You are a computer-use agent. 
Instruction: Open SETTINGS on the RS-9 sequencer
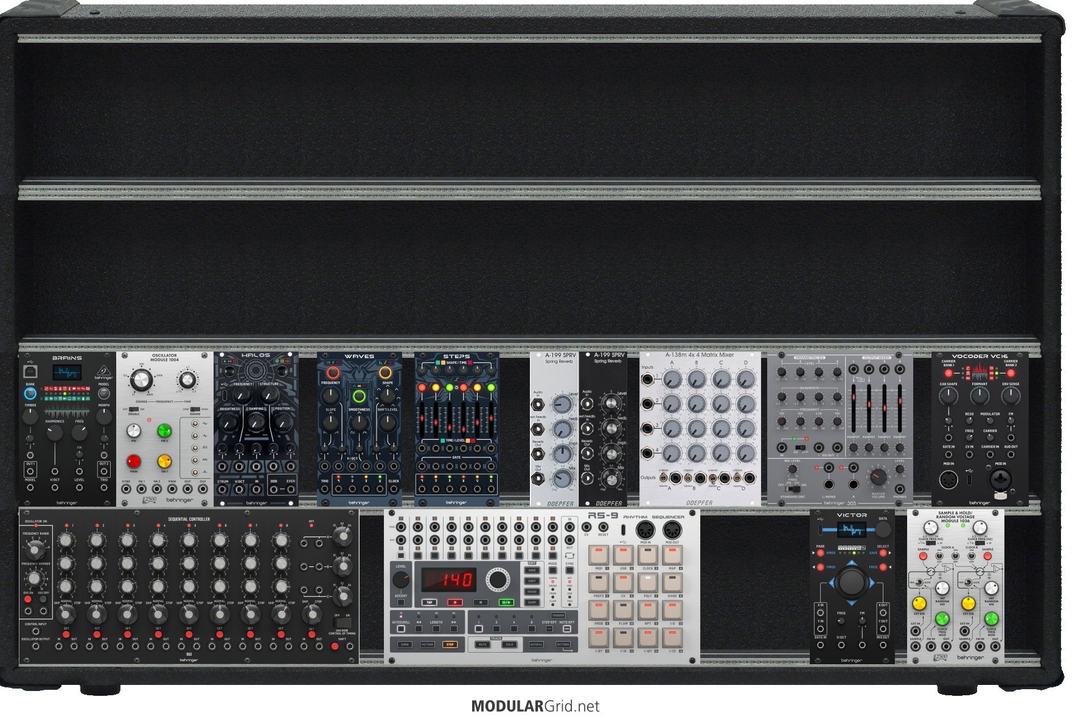(563, 644)
